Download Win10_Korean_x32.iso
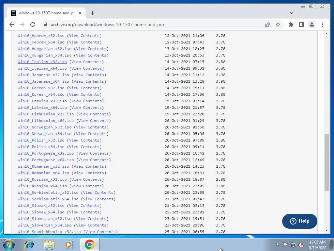Image resolution: width=334 pixels, height=251 pixels. click(x=41, y=88)
